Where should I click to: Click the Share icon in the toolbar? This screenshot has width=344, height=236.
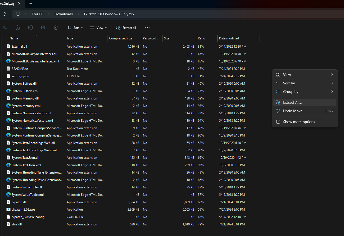coord(43,28)
